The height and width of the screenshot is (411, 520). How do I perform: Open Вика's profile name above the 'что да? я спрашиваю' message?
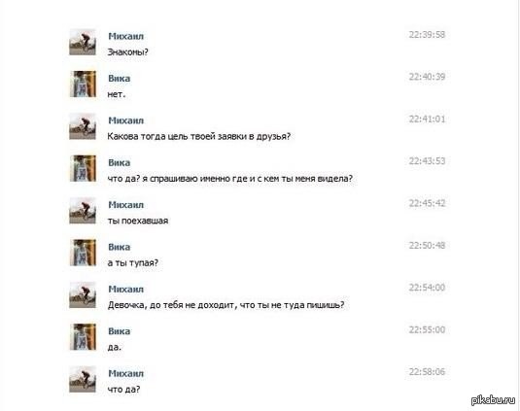pos(119,162)
